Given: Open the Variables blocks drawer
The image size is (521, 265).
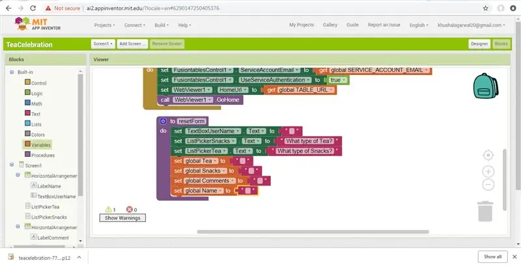Looking at the screenshot, I should [x=37, y=145].
